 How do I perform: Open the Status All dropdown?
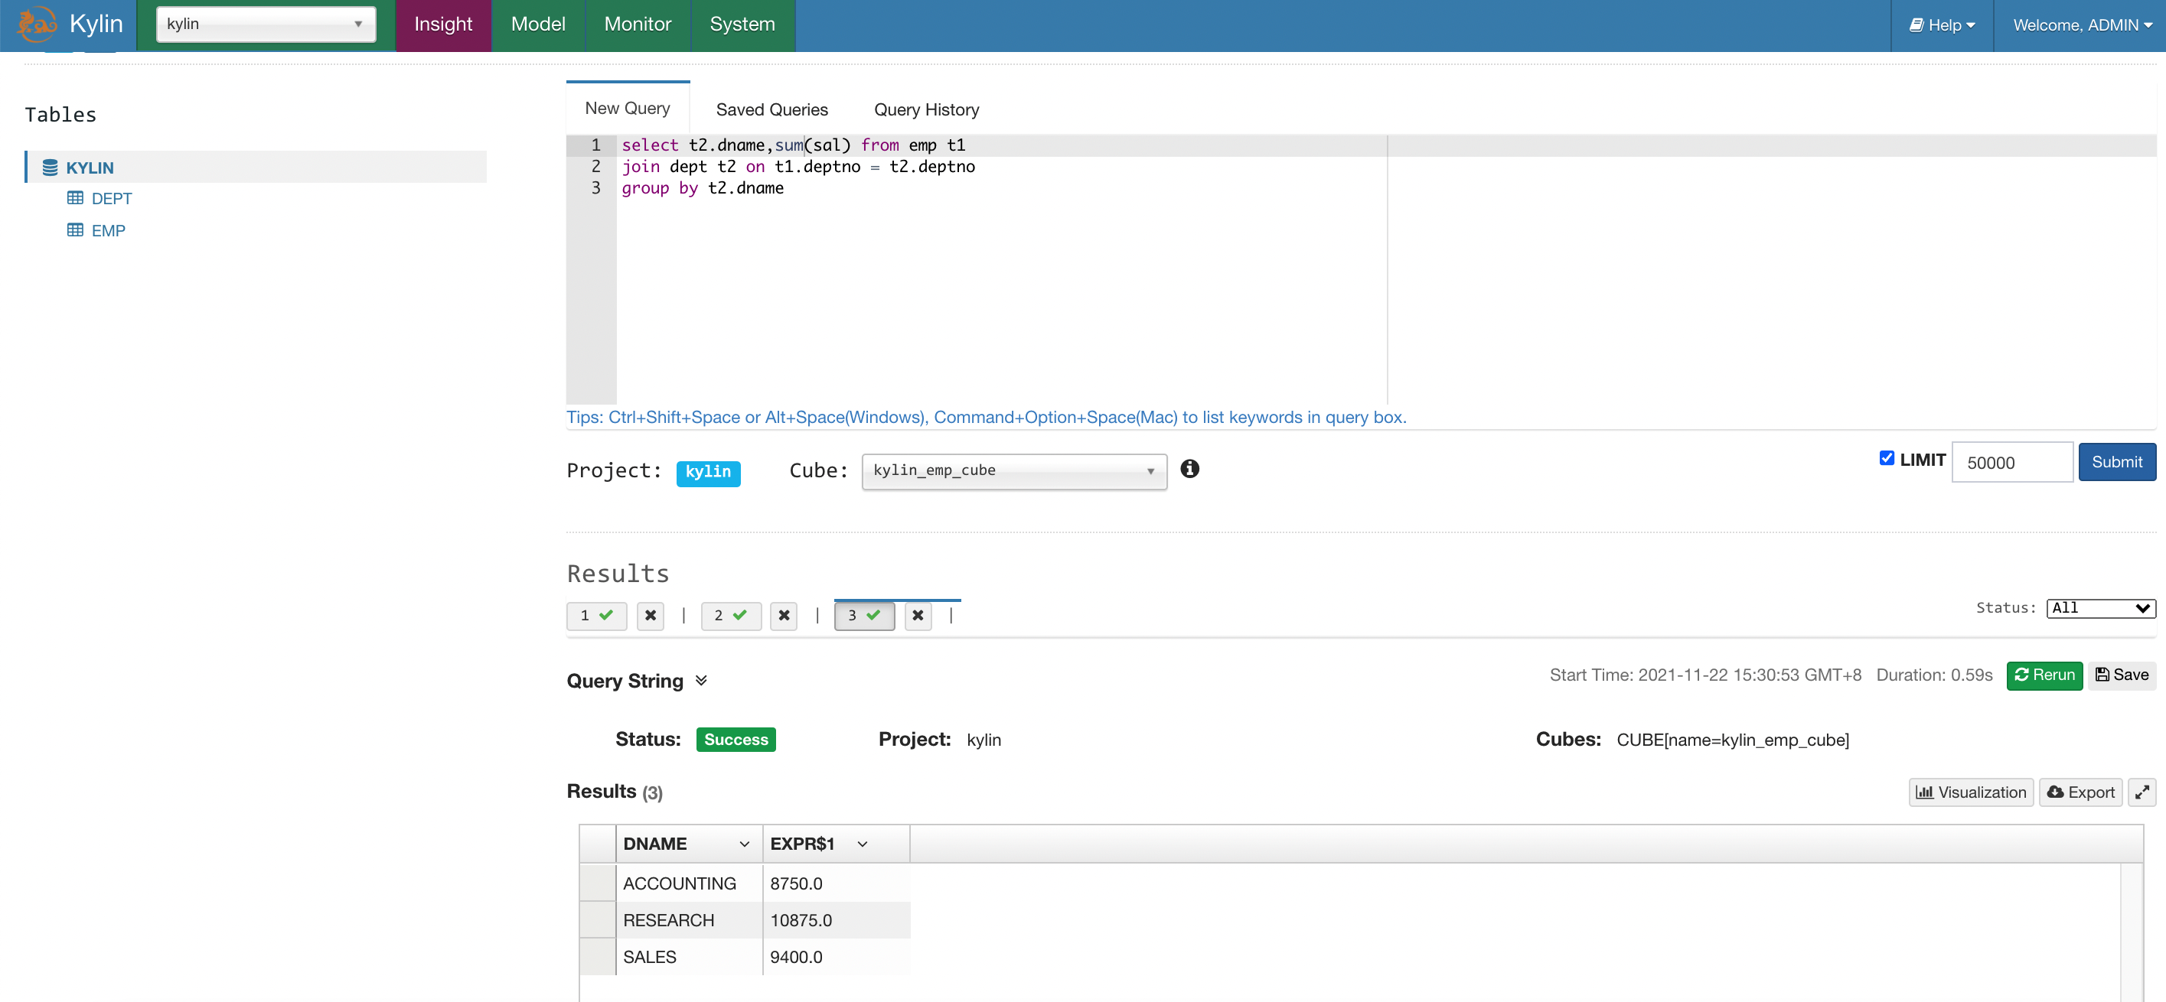pyautogui.click(x=2100, y=608)
